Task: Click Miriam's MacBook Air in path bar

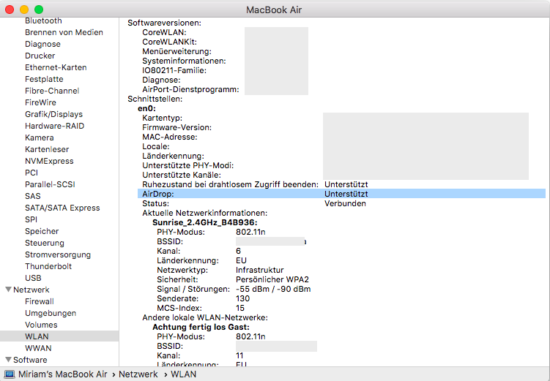Action: click(x=63, y=374)
